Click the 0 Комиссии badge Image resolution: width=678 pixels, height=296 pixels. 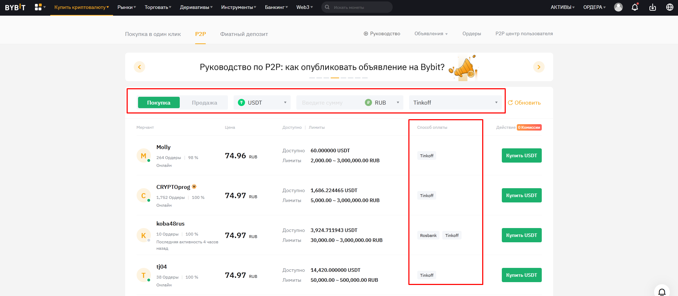tap(529, 127)
